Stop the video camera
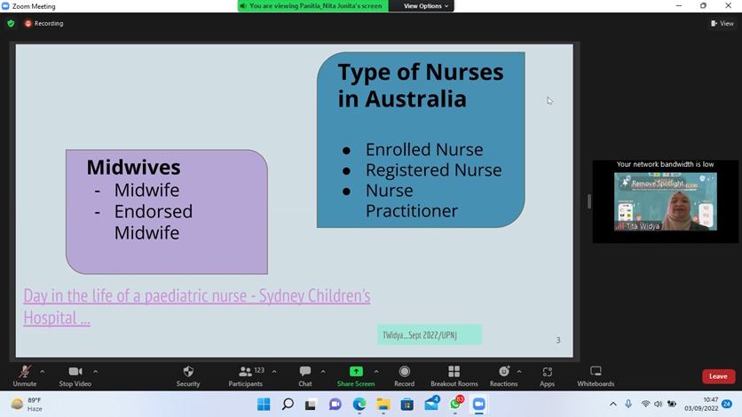 pyautogui.click(x=75, y=372)
